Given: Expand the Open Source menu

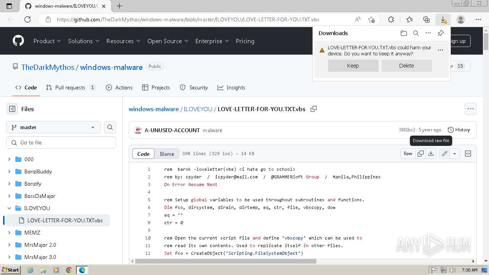Looking at the screenshot, I should 168,41.
